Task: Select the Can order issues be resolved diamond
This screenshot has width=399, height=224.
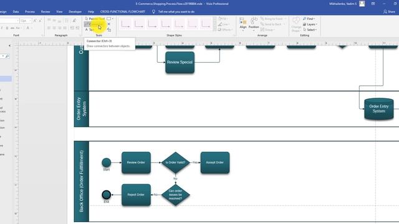Action: coord(176,195)
